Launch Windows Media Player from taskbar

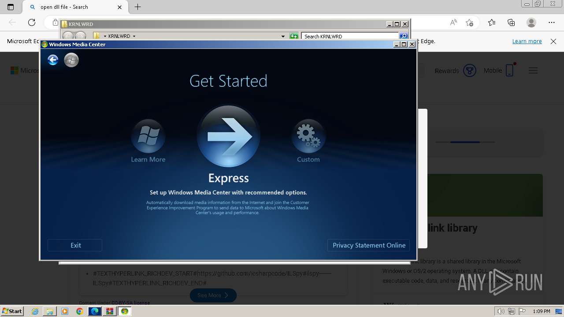(x=65, y=311)
